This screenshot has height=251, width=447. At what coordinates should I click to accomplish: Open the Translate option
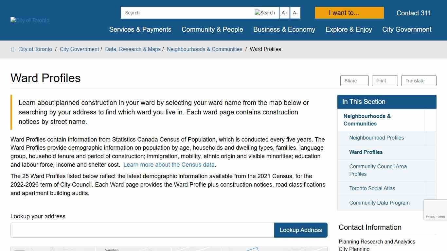pos(419,81)
